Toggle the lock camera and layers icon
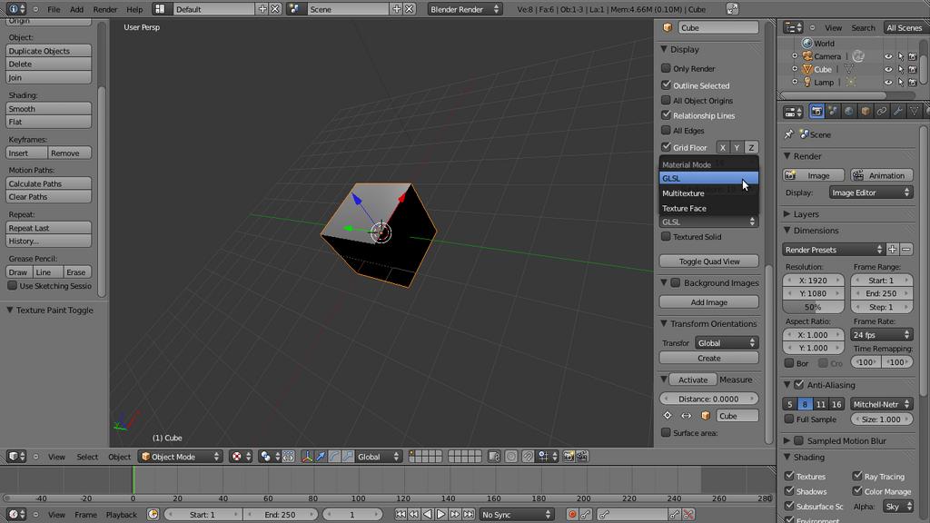 (x=494, y=457)
